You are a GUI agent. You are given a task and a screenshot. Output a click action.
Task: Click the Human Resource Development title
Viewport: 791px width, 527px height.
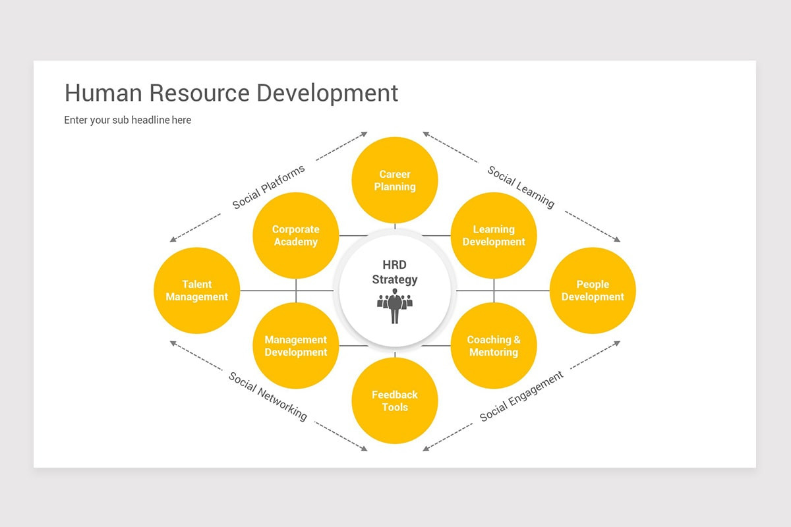tap(231, 93)
